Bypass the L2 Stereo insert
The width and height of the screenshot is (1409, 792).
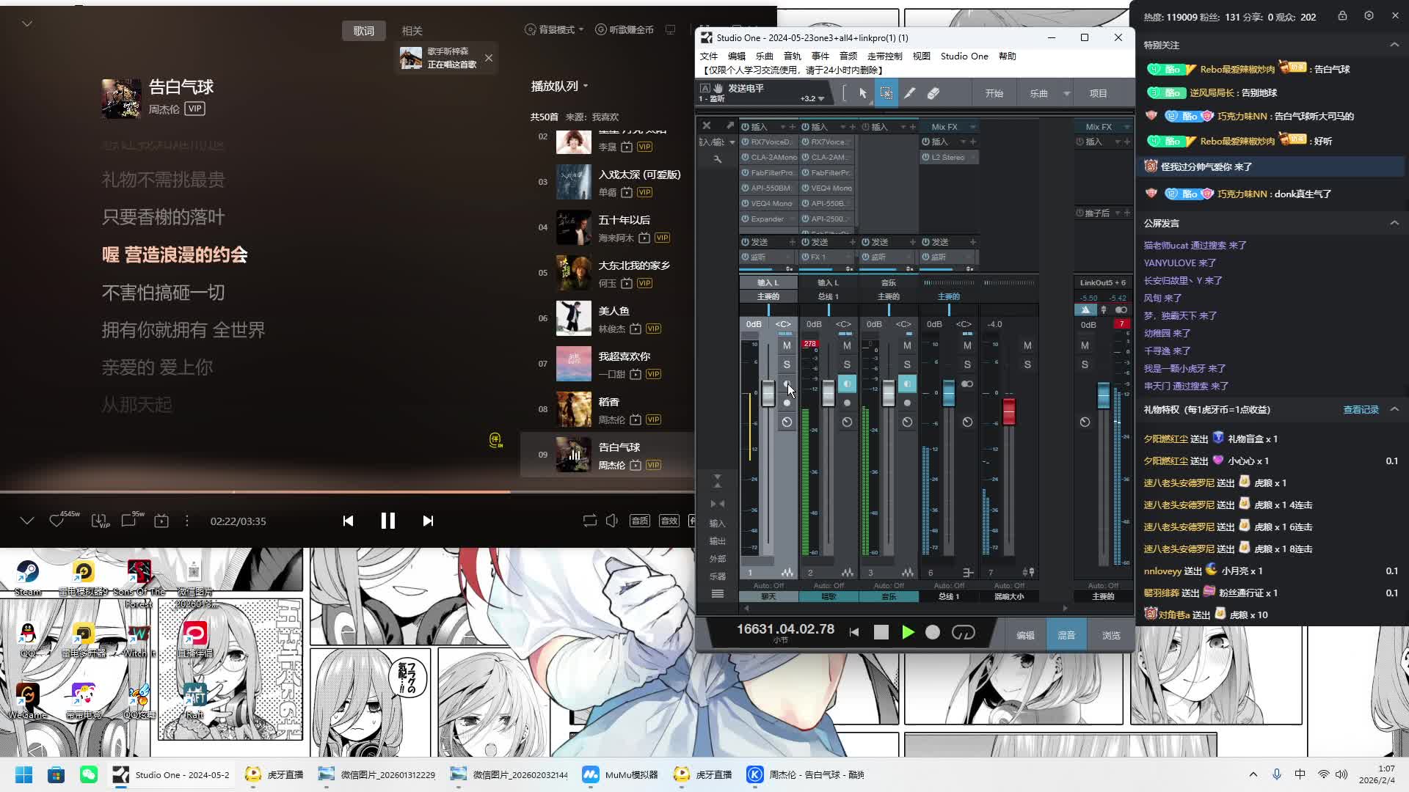tap(926, 157)
